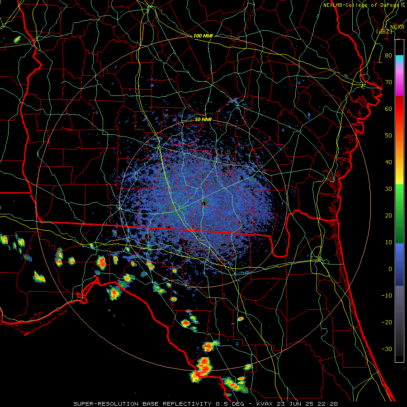The width and height of the screenshot is (407, 407).
Task: Select the 0 value on dBZ scale
Action: 390,269
